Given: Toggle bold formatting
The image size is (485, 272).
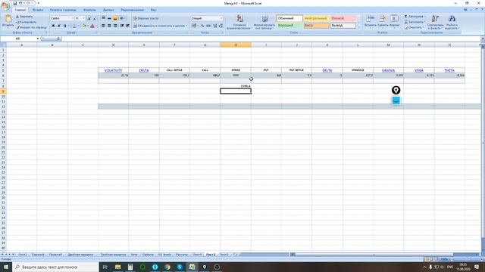Looking at the screenshot, I should 53,26.
